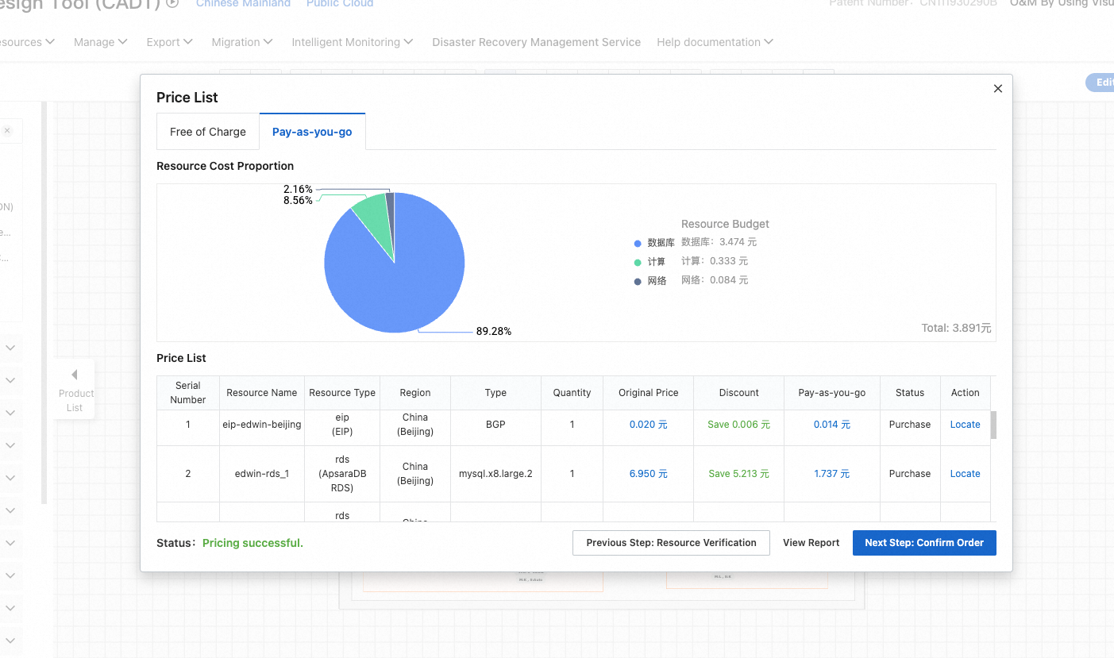1114x658 pixels.
Task: Open the Export menu
Action: tap(169, 42)
